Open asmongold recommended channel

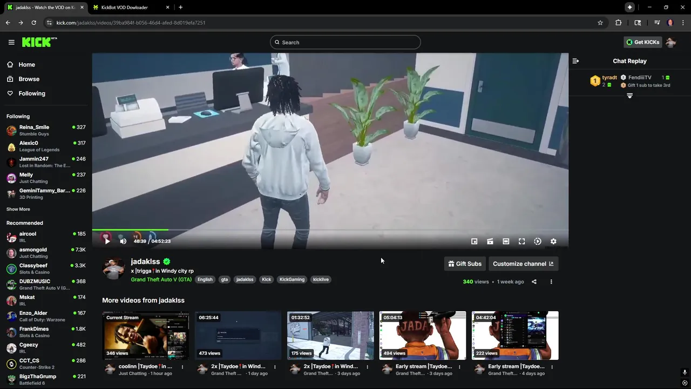[46, 253]
